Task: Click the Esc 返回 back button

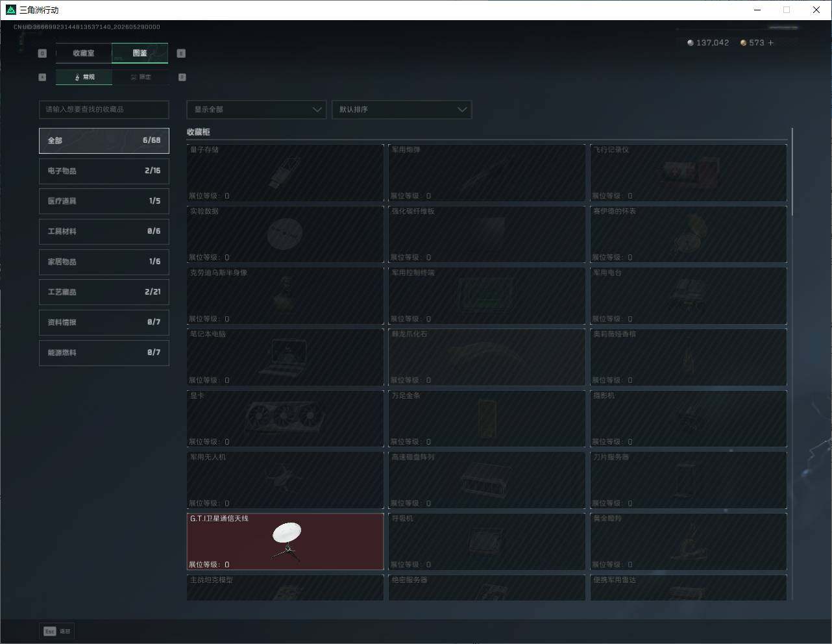Action: point(57,631)
